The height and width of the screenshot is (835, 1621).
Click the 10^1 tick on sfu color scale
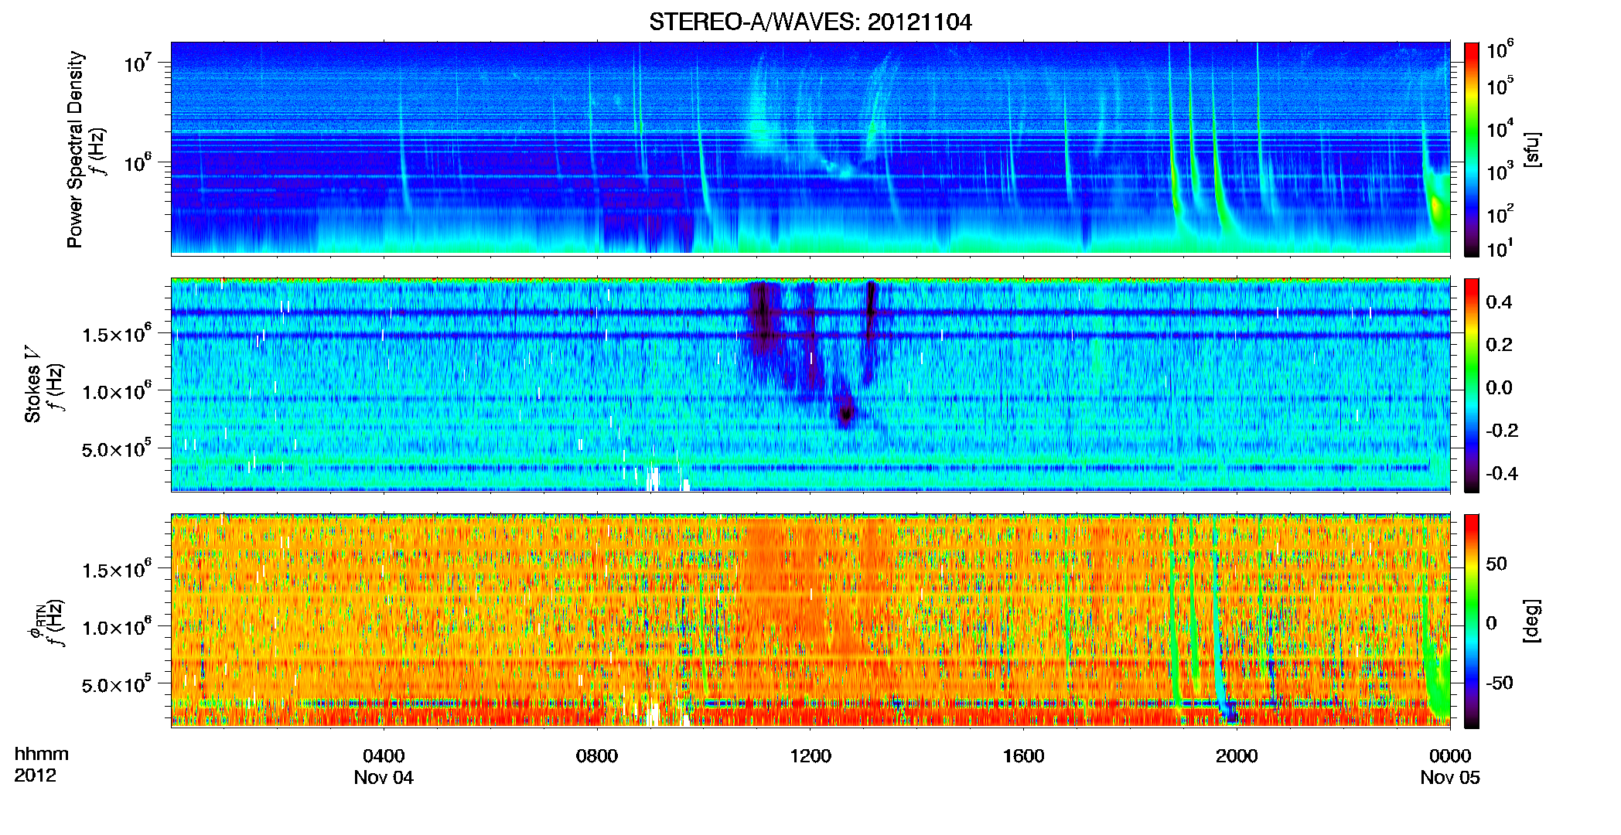[x=1500, y=248]
